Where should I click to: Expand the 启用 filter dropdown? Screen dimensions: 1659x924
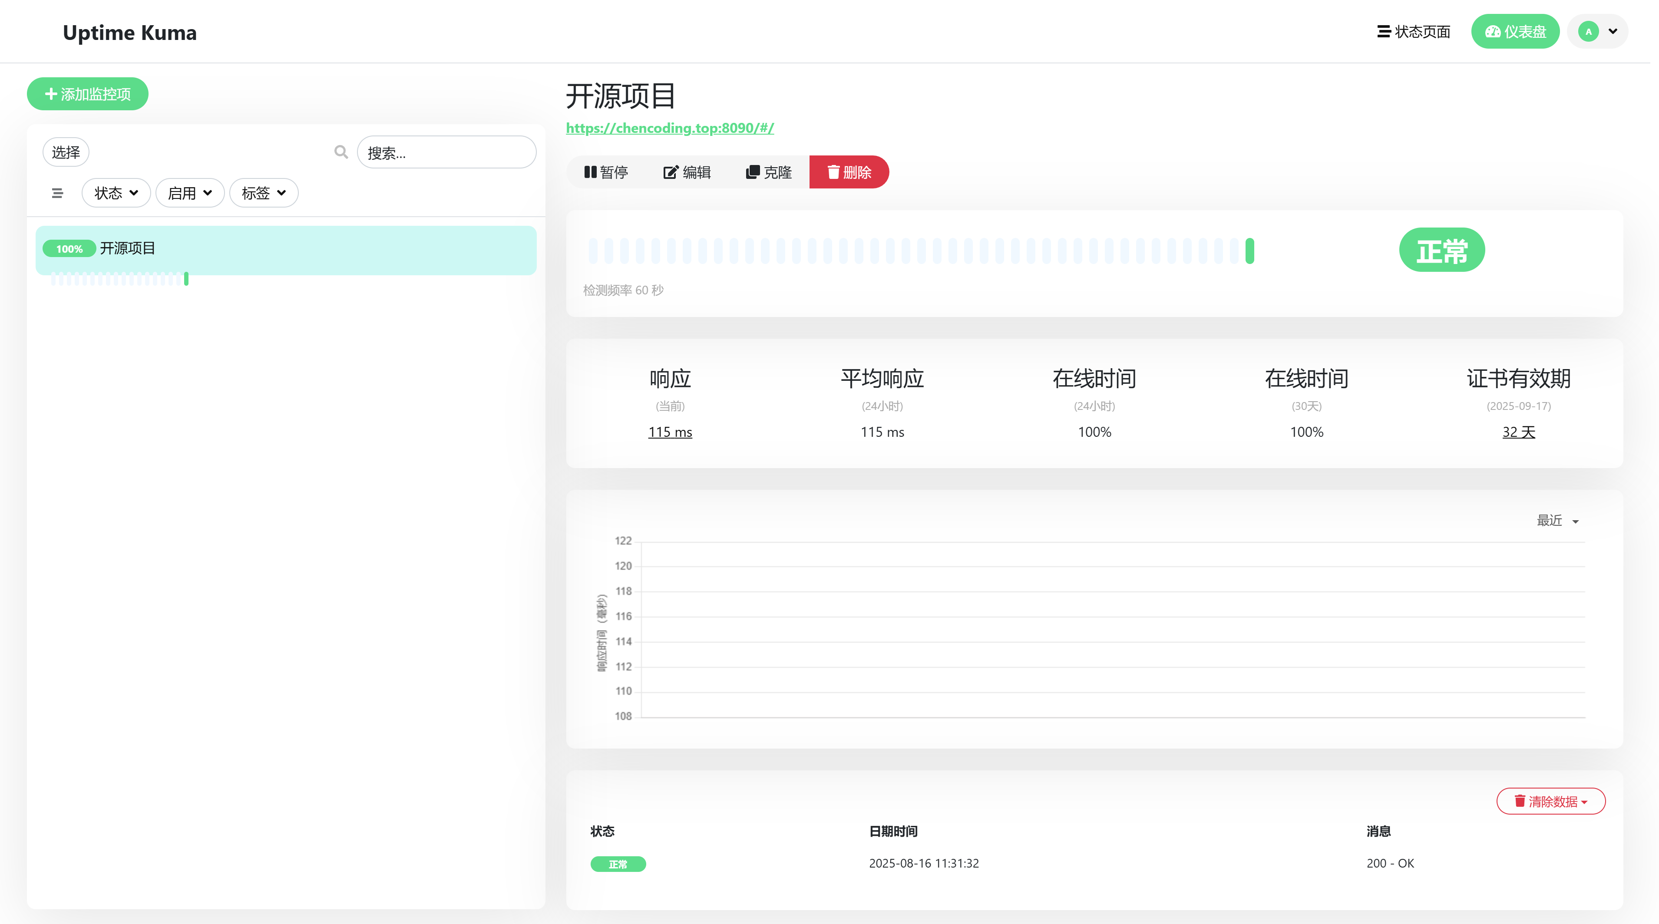[189, 193]
